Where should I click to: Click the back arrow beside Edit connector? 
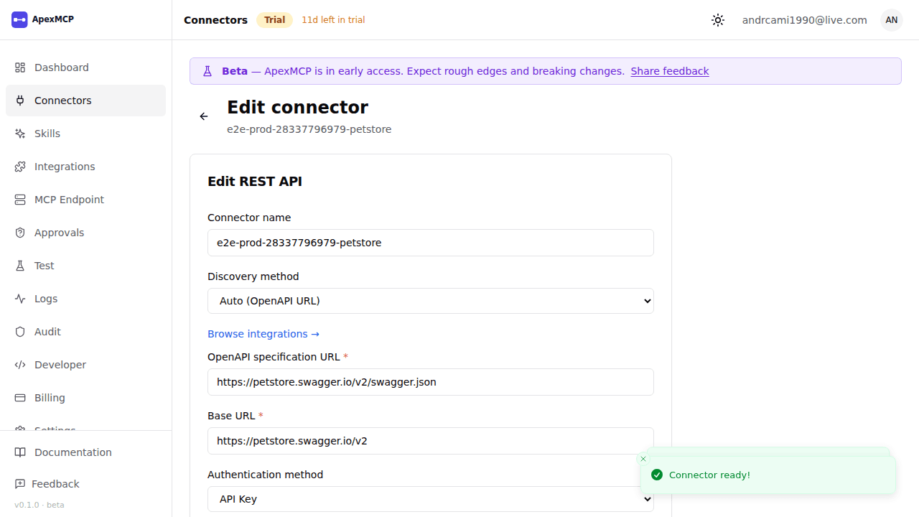click(x=204, y=116)
